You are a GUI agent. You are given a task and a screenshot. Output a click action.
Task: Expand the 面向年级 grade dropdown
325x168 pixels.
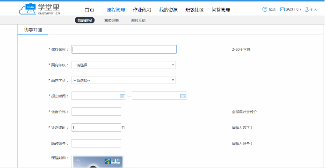tap(124, 65)
